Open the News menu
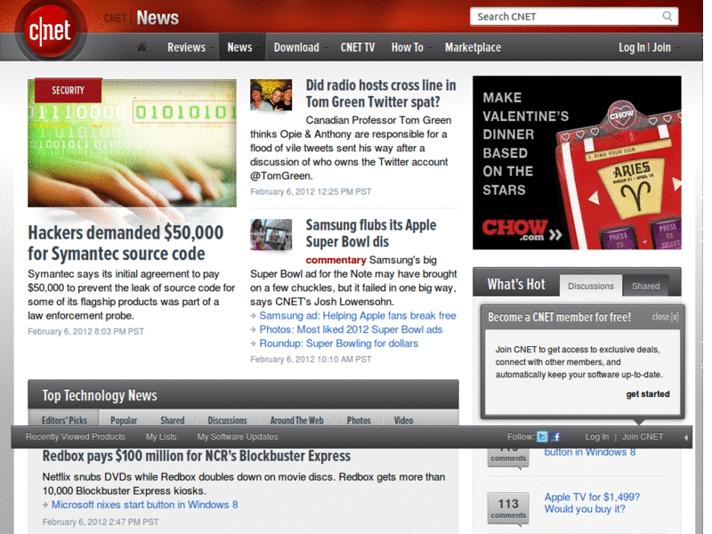The height and width of the screenshot is (534, 712). [239, 47]
